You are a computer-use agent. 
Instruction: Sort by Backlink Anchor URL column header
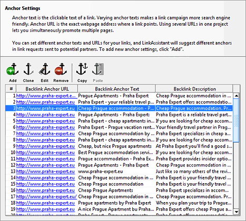click(x=47, y=89)
